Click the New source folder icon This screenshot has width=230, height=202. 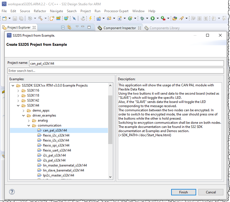109,18
